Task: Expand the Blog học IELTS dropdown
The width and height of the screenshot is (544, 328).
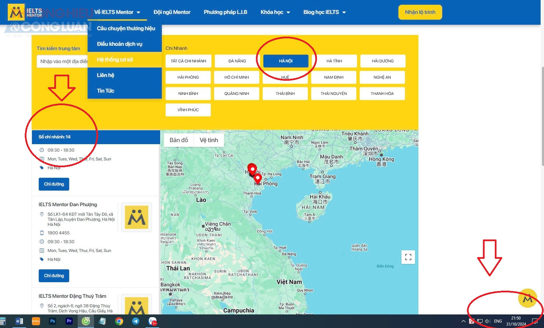Action: [324, 12]
